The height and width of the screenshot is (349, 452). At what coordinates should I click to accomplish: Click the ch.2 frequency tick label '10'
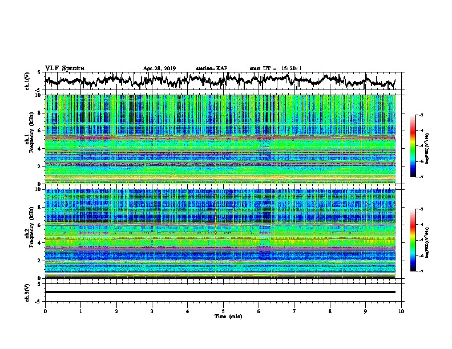click(38, 189)
